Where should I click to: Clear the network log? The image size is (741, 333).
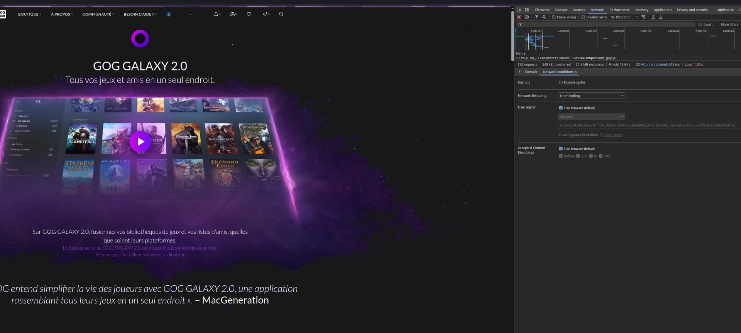(x=527, y=17)
